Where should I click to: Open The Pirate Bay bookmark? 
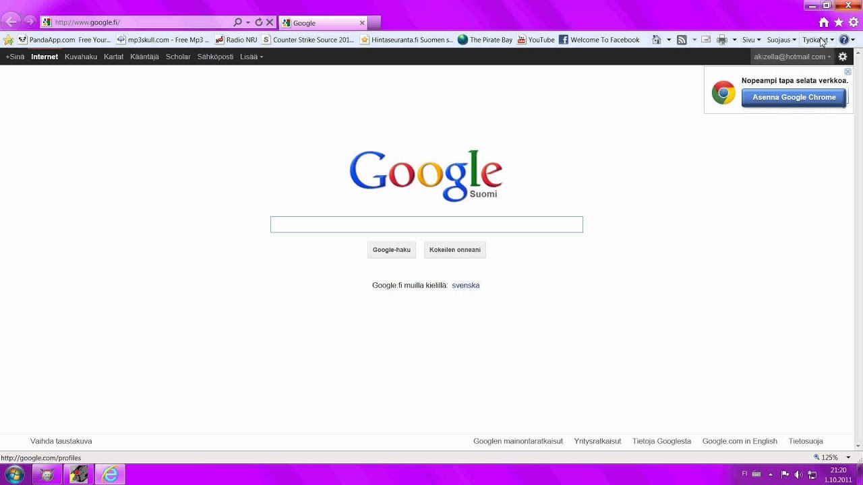pyautogui.click(x=485, y=40)
